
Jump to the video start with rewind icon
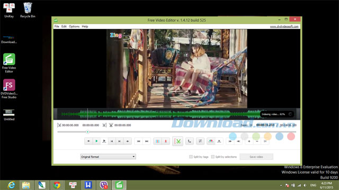139,141
